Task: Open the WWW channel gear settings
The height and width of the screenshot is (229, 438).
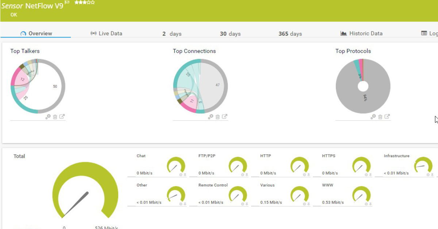Action: click(366, 204)
